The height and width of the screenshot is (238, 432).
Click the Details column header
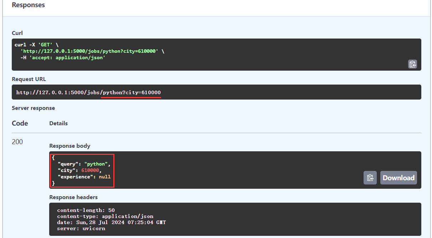pyautogui.click(x=58, y=123)
